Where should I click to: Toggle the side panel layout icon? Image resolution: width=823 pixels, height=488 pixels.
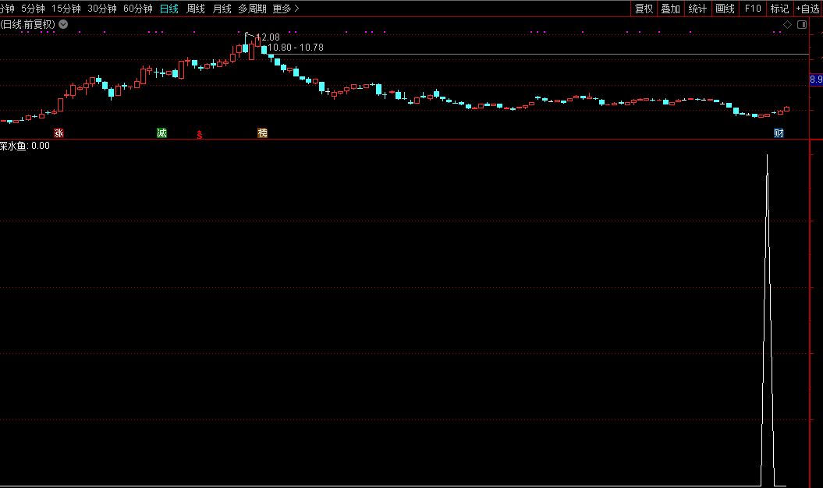(801, 24)
